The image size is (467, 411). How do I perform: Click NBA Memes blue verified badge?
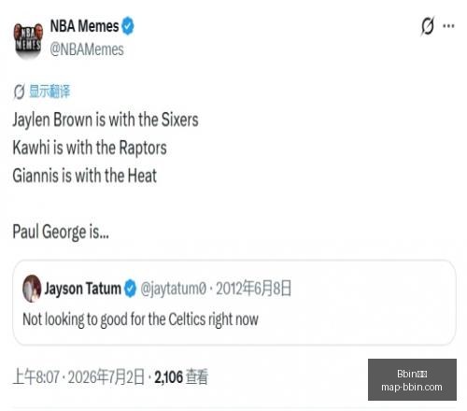(128, 26)
